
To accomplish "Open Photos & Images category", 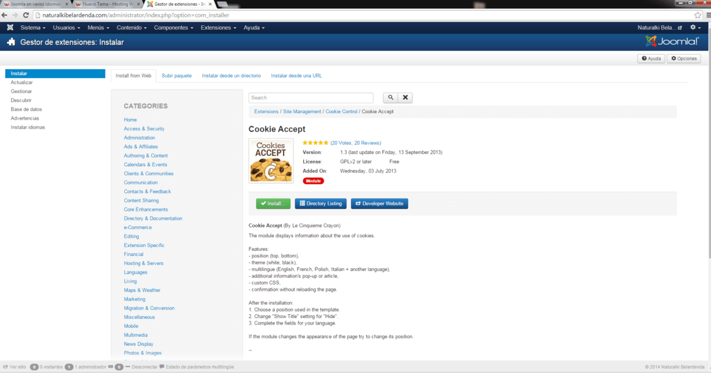I will (142, 353).
